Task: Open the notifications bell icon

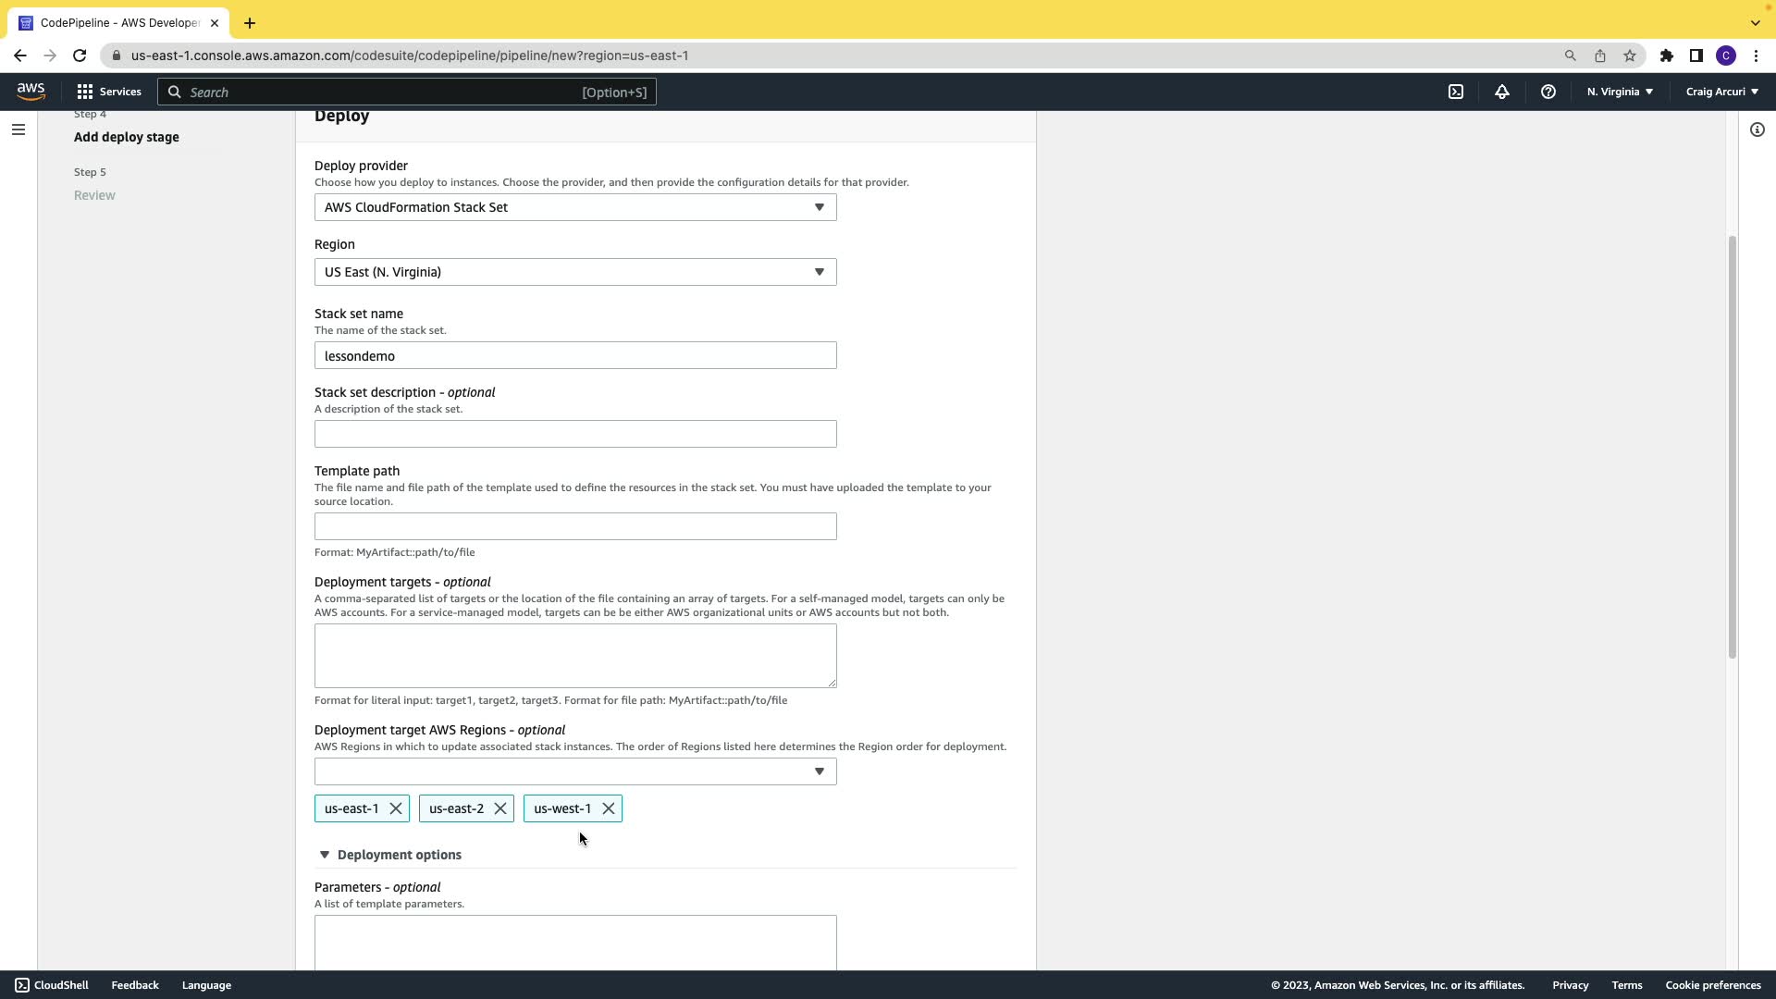Action: click(x=1502, y=92)
